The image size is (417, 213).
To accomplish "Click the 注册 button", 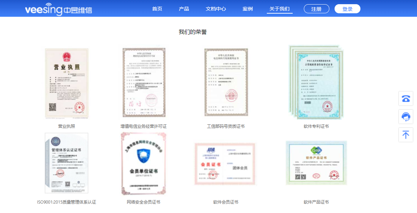I will click(316, 9).
